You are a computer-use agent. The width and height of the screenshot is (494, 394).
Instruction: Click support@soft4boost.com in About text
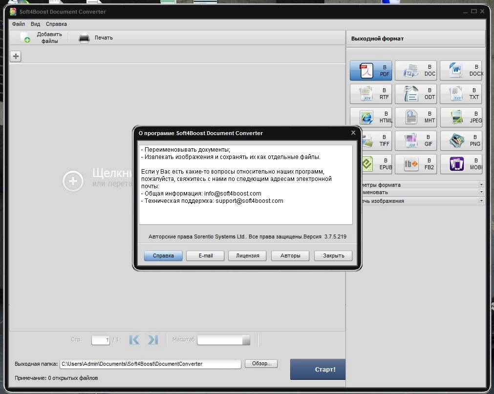249,200
